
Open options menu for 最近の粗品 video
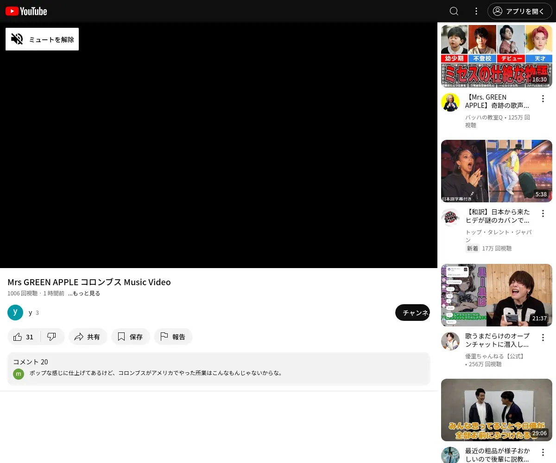(543, 452)
